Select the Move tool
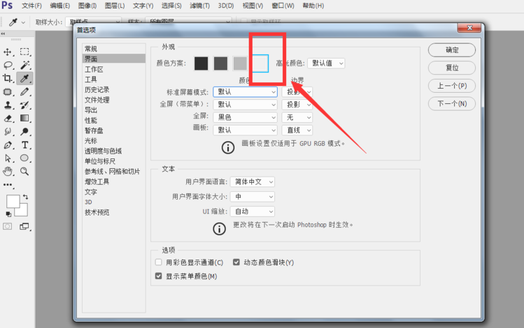Screen dimensions: 524x328 (x=8, y=52)
